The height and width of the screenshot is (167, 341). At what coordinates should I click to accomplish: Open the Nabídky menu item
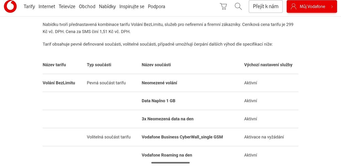click(107, 6)
